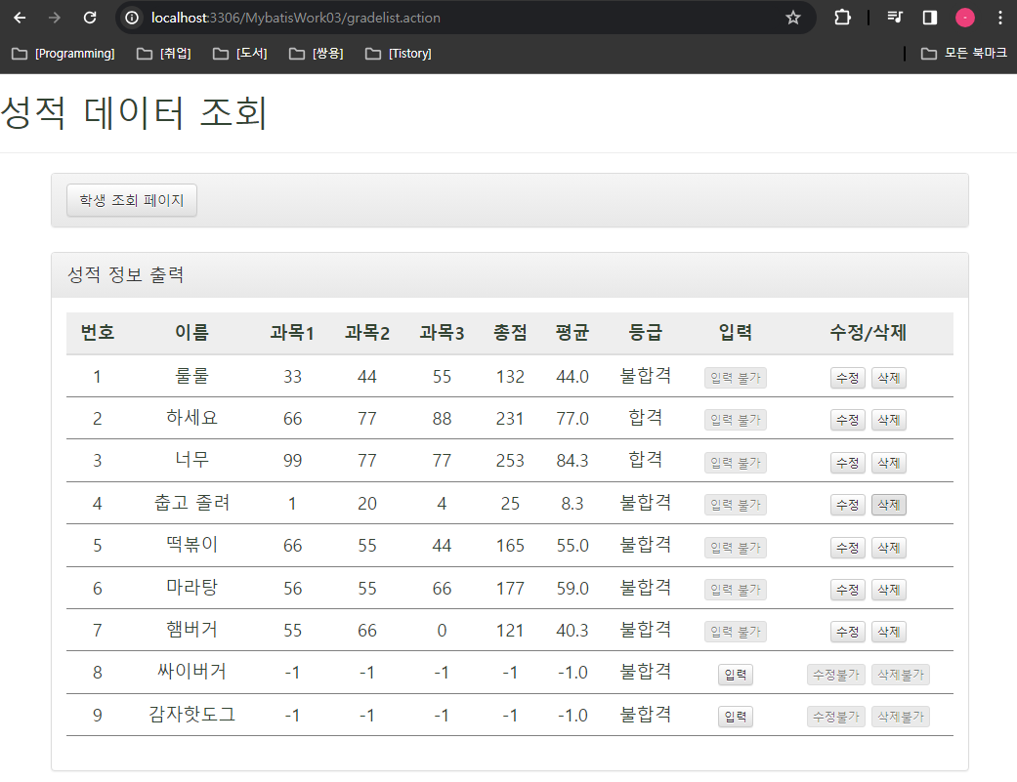Open the media control icon
Image resolution: width=1017 pixels, height=782 pixels.
pyautogui.click(x=895, y=18)
